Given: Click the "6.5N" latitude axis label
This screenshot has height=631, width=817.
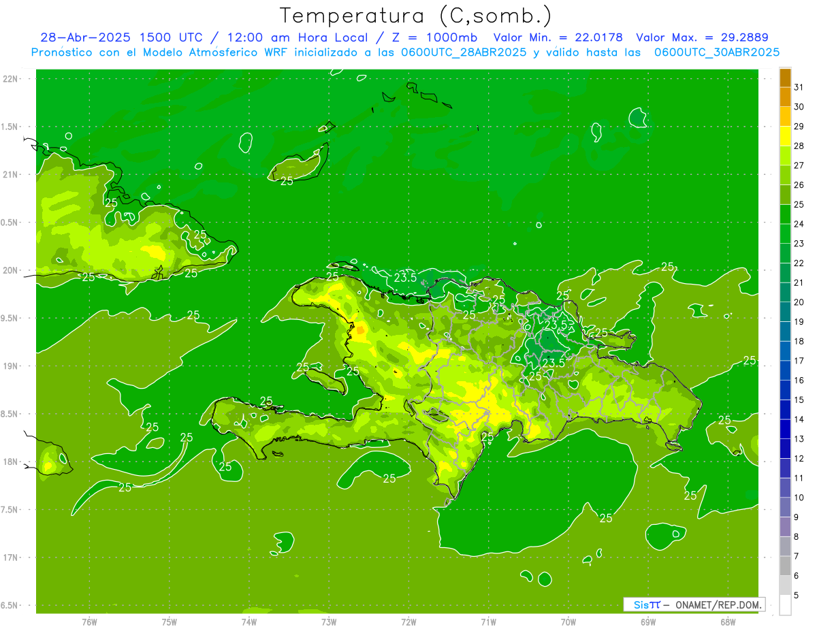Looking at the screenshot, I should pyautogui.click(x=10, y=606).
